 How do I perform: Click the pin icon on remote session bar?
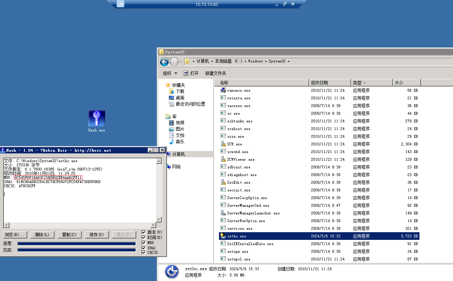(120, 4)
